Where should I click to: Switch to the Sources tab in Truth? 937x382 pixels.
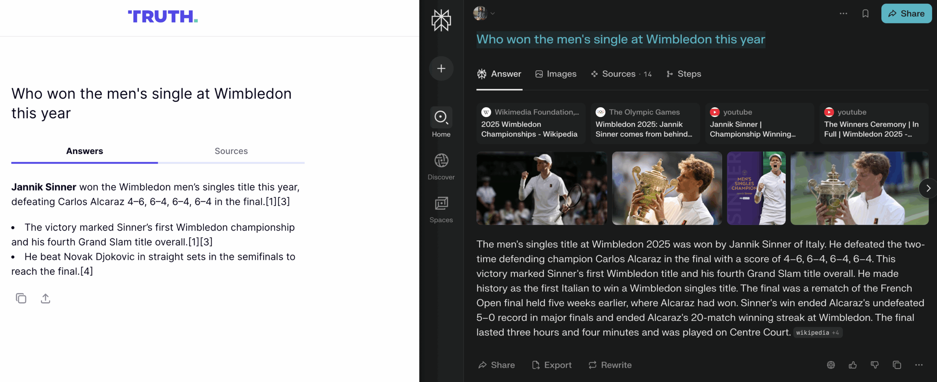tap(231, 151)
